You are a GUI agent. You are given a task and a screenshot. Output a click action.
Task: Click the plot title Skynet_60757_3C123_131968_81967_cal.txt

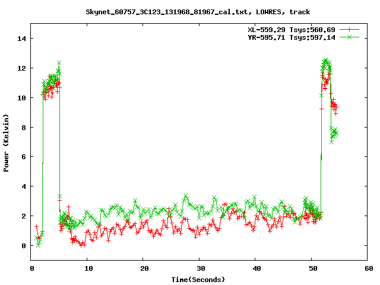pos(167,12)
